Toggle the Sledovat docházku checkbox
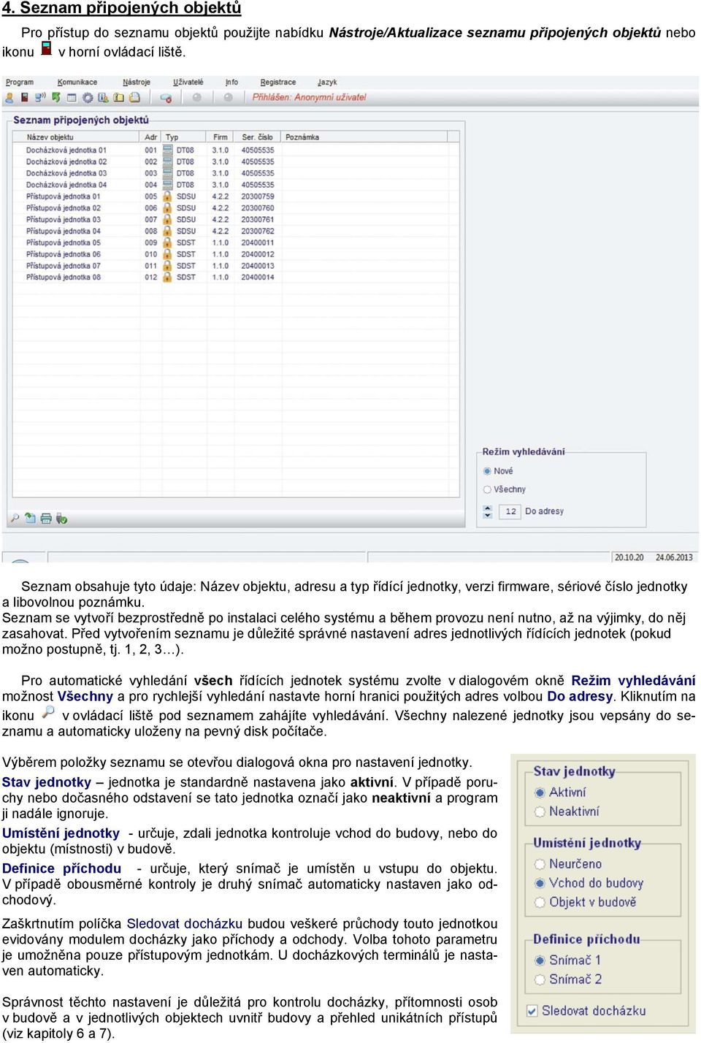 (532, 1011)
